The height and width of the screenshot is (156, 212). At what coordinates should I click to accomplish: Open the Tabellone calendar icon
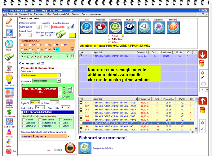point(9,92)
